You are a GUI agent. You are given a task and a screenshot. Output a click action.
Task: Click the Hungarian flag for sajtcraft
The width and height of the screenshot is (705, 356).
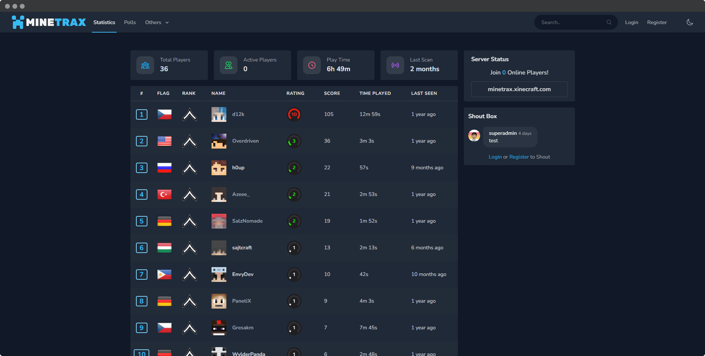point(164,248)
